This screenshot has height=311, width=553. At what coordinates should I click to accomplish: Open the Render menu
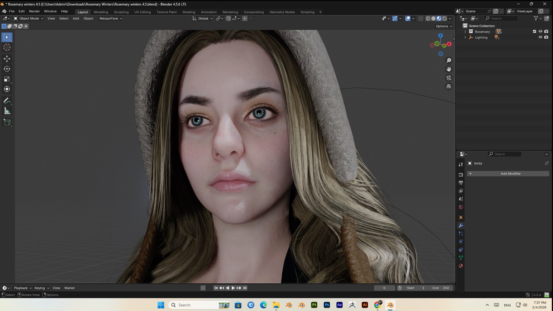pos(34,11)
